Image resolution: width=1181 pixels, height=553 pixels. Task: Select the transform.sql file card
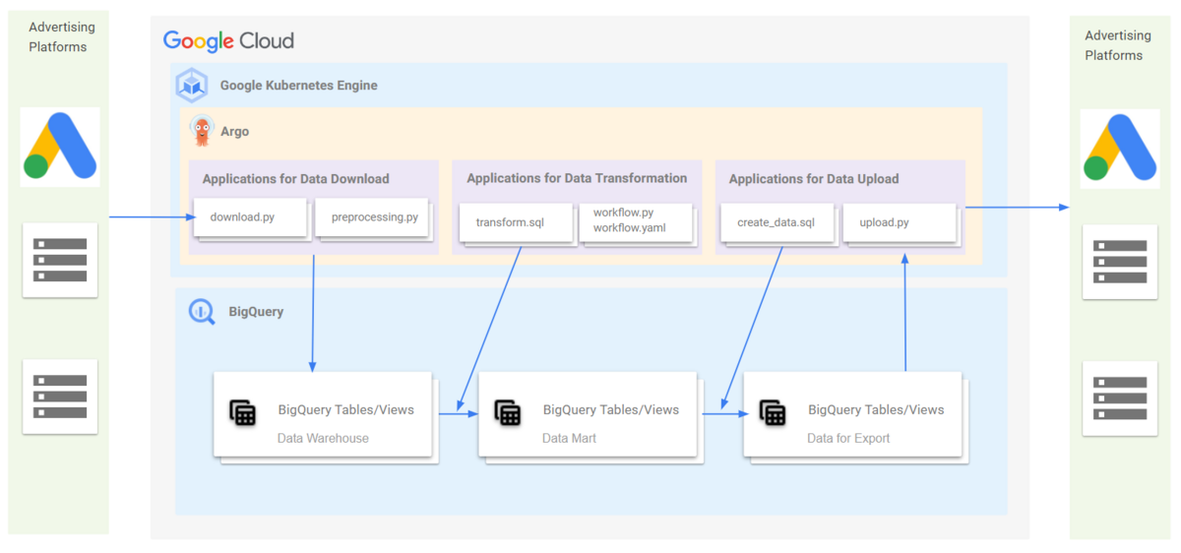click(x=516, y=222)
